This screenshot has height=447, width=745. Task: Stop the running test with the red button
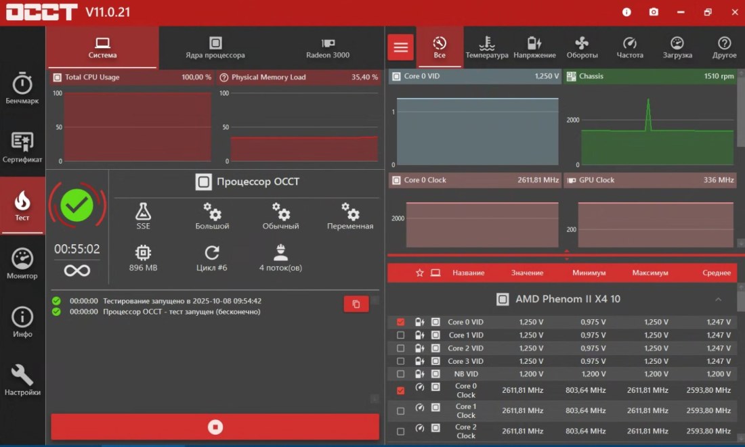215,427
